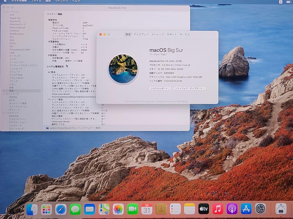Click the Big Sur artwork in About This Mac
Image resolution: width=293 pixels, height=219 pixels.
pyautogui.click(x=123, y=69)
